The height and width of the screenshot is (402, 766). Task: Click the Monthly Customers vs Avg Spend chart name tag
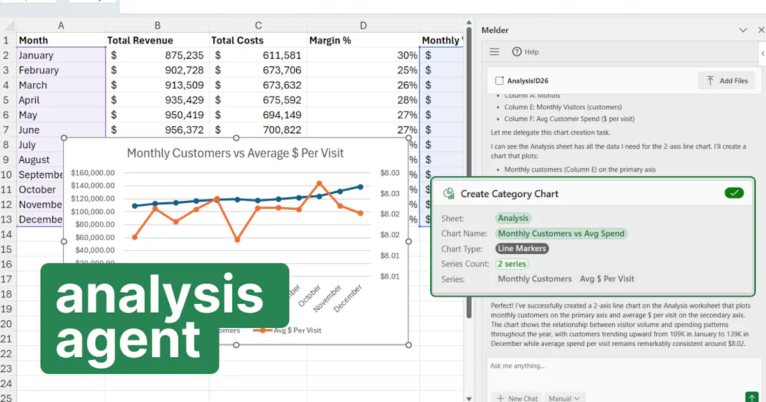click(x=561, y=234)
